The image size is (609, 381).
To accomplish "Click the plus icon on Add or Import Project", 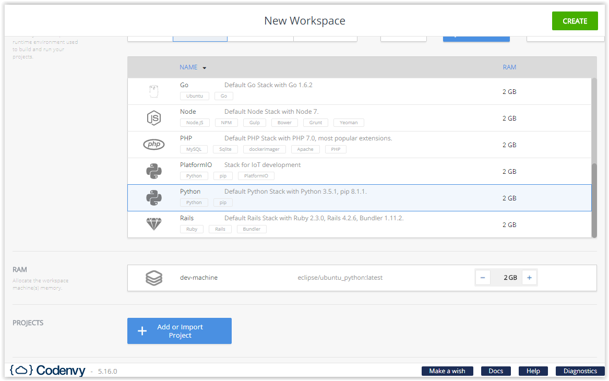I will pos(142,331).
